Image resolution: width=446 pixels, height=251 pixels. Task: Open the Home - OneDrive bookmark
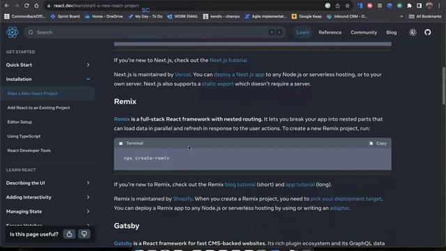coord(104,17)
